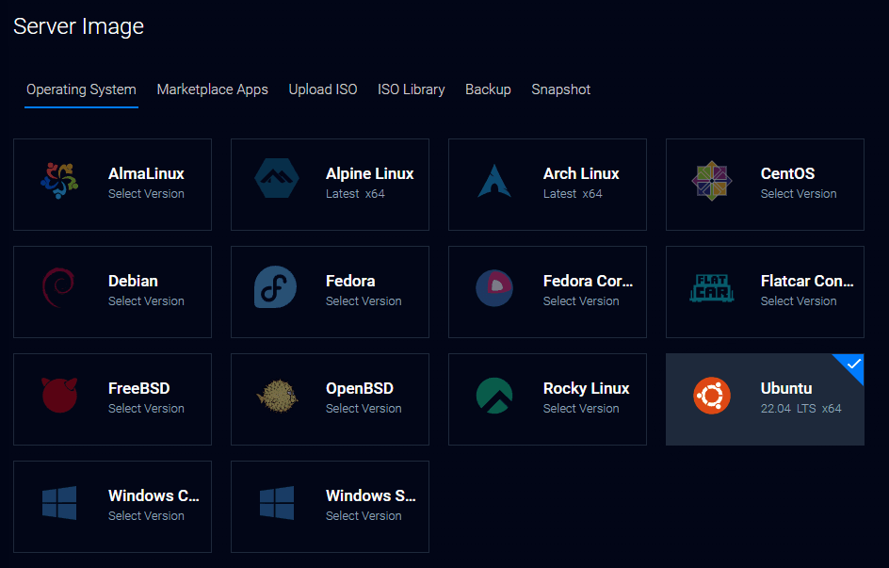Open Select Version under CentOS
The height and width of the screenshot is (568, 889).
[799, 194]
